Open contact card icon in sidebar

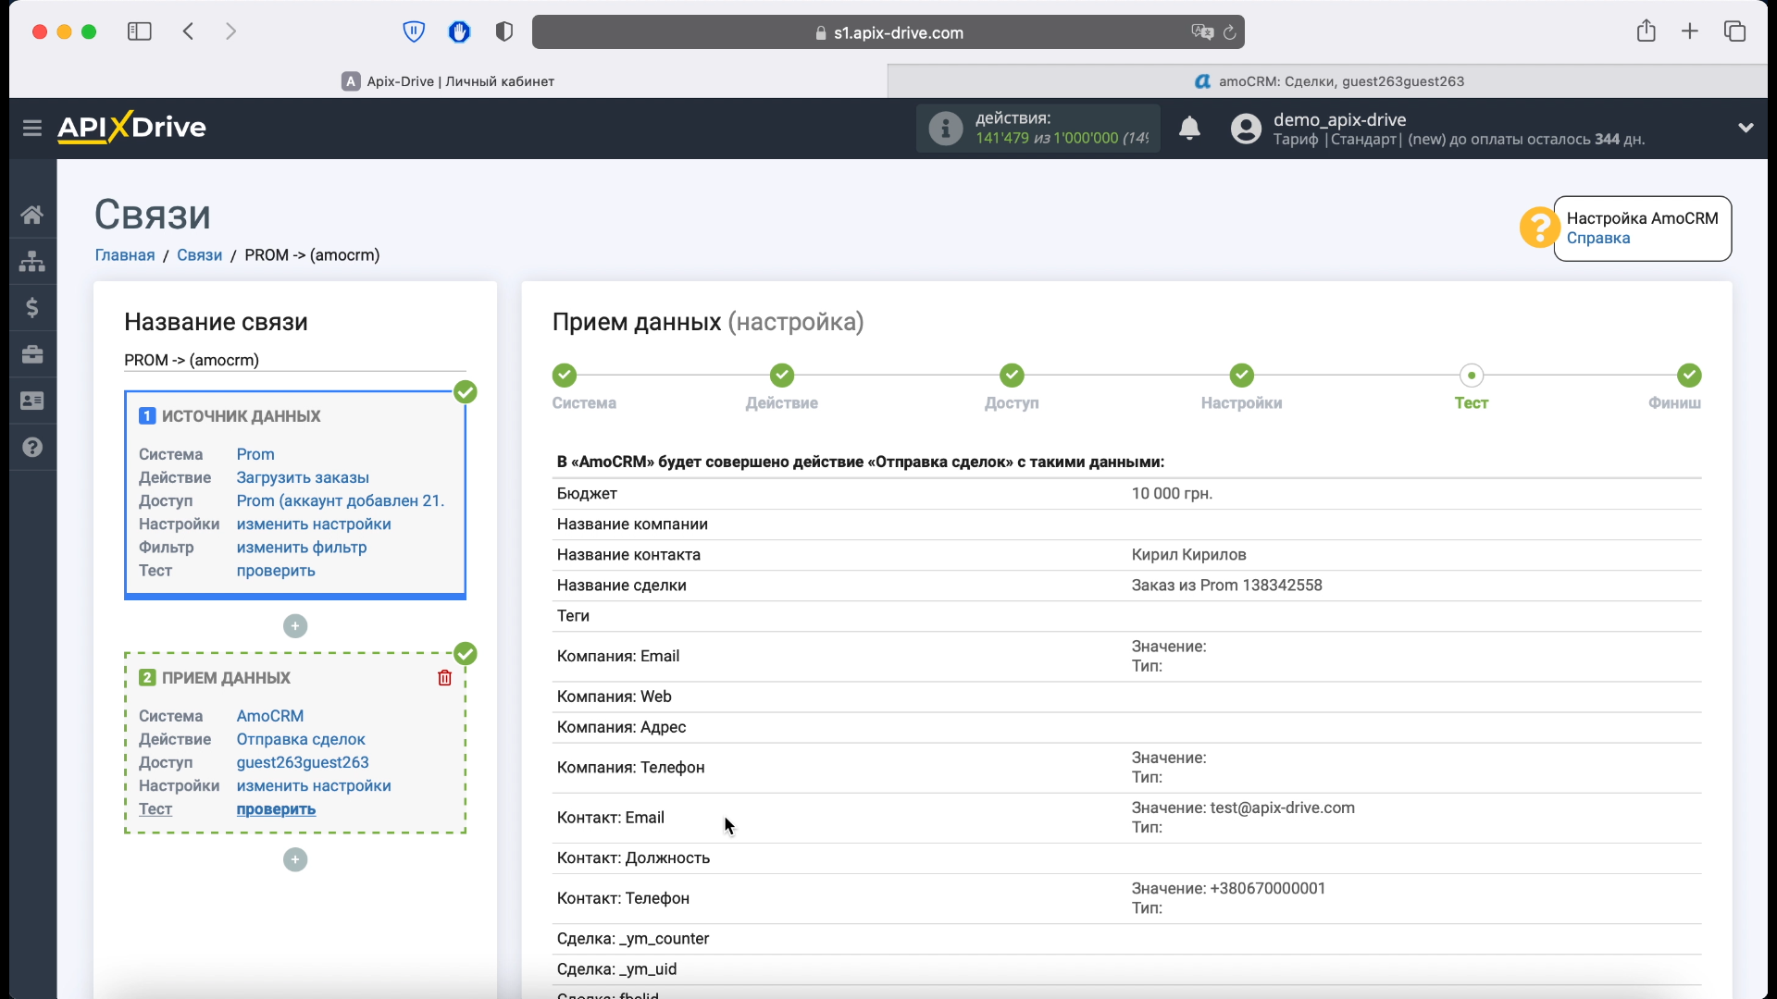click(32, 401)
